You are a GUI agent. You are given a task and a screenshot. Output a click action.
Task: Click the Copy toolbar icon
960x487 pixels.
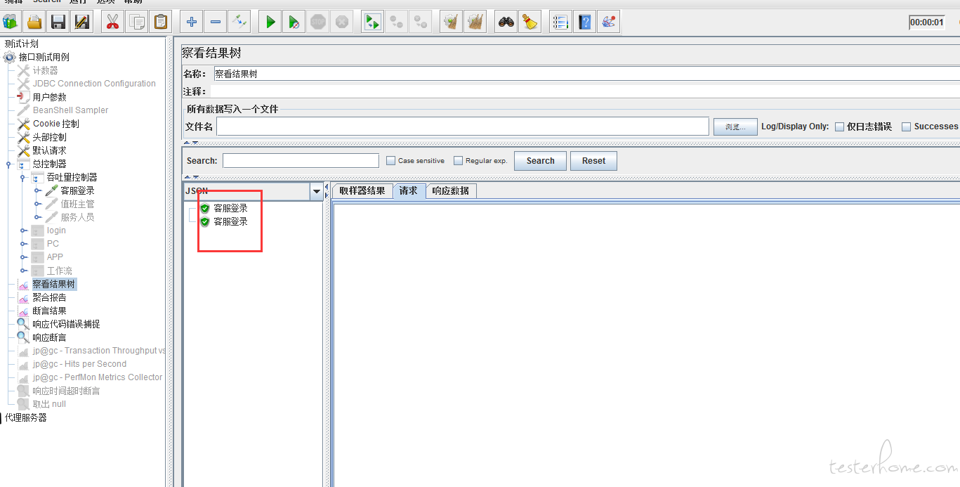click(136, 22)
